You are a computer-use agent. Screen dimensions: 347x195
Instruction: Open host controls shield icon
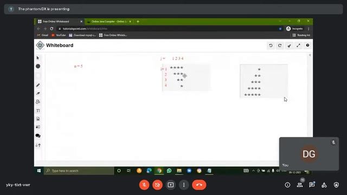coord(336,185)
